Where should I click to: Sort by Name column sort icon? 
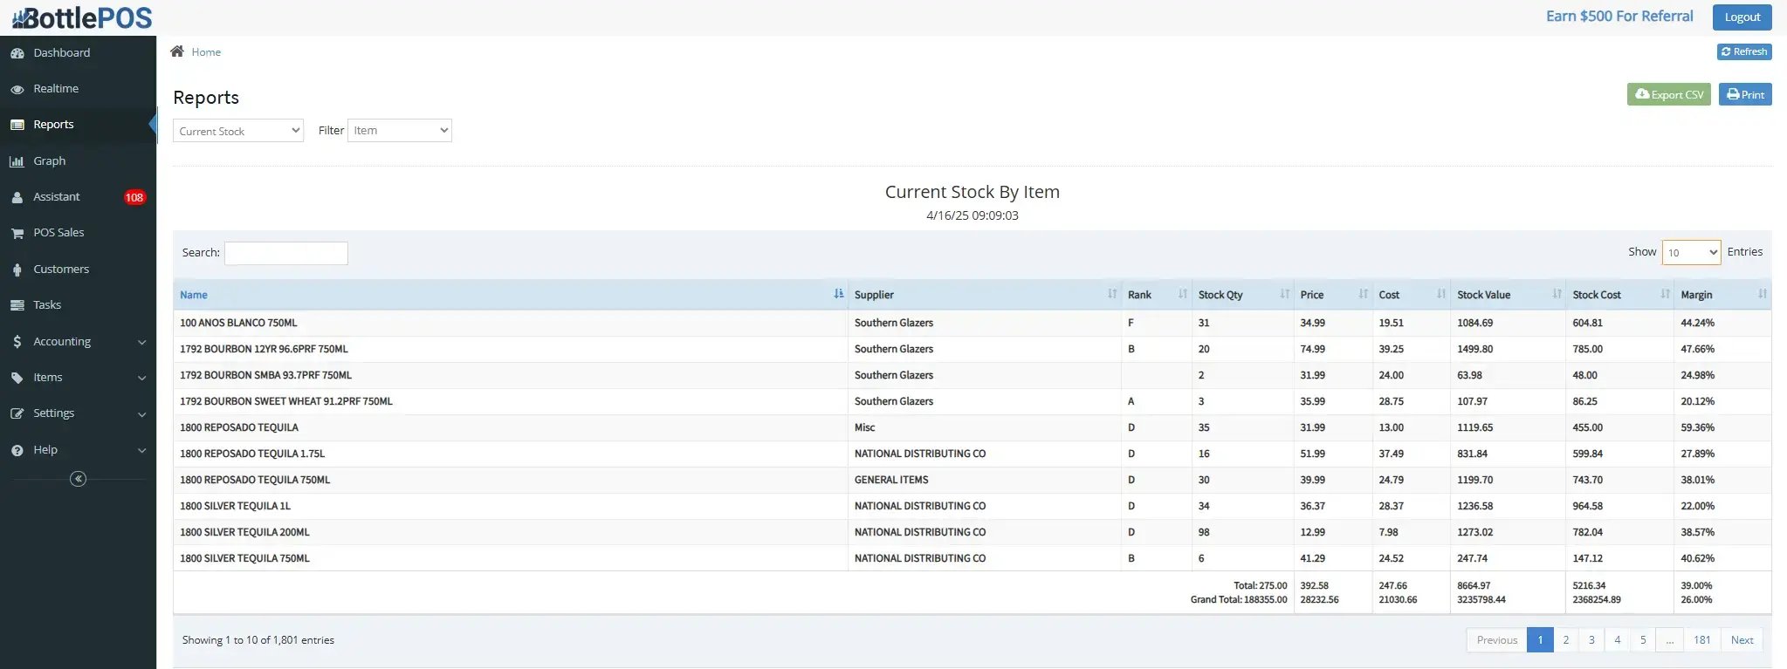(838, 294)
